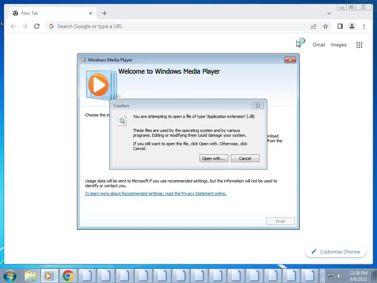Toggle the Chrome side panel icon
The width and height of the screenshot is (377, 283).
pos(340,26)
